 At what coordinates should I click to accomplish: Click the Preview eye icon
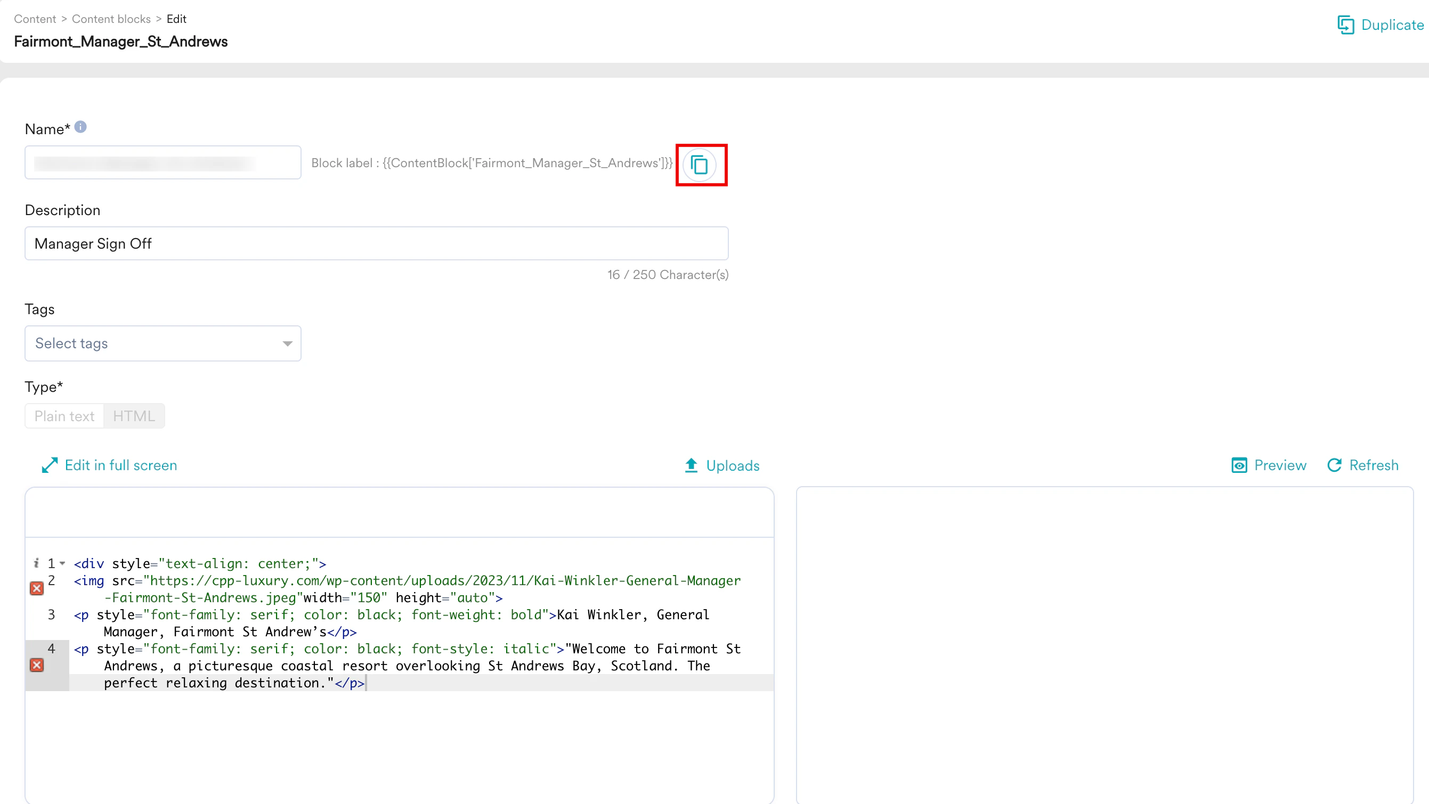coord(1239,465)
